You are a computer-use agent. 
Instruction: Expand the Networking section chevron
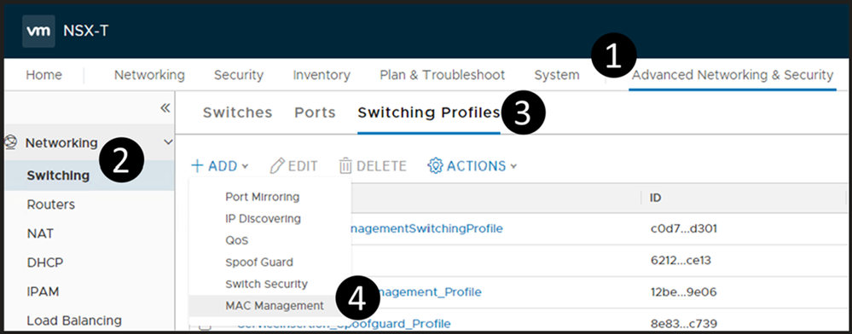click(168, 142)
